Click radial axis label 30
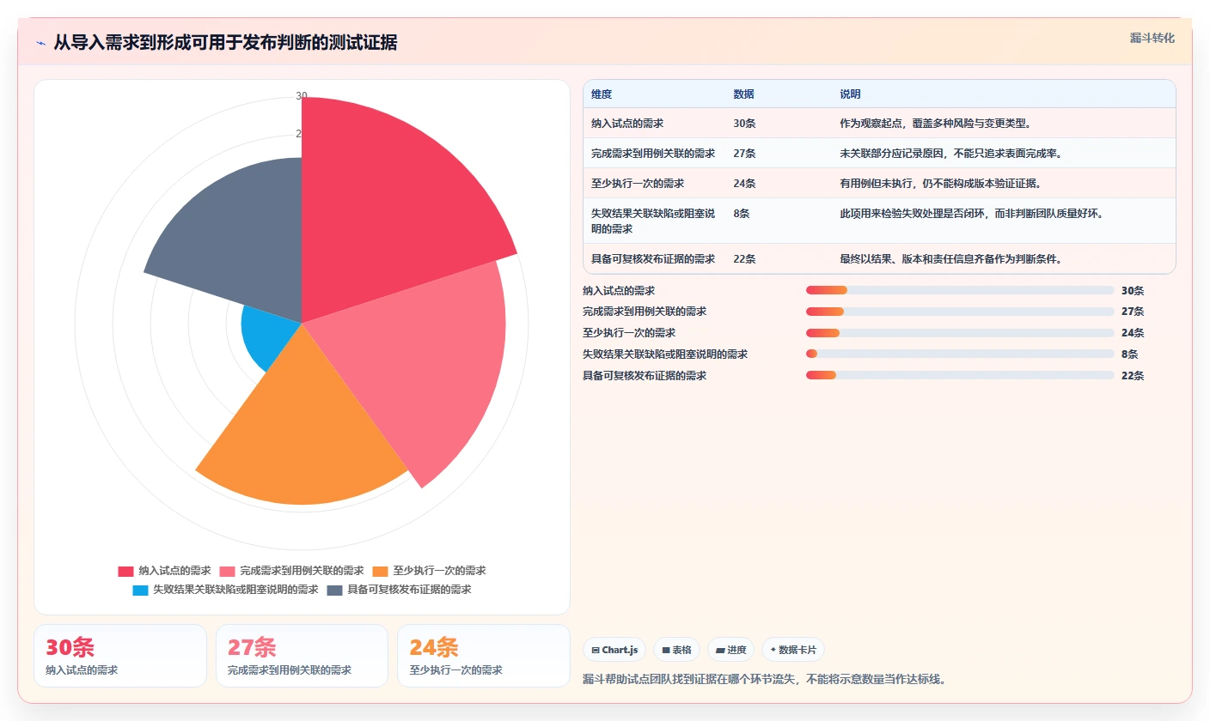 coord(302,96)
